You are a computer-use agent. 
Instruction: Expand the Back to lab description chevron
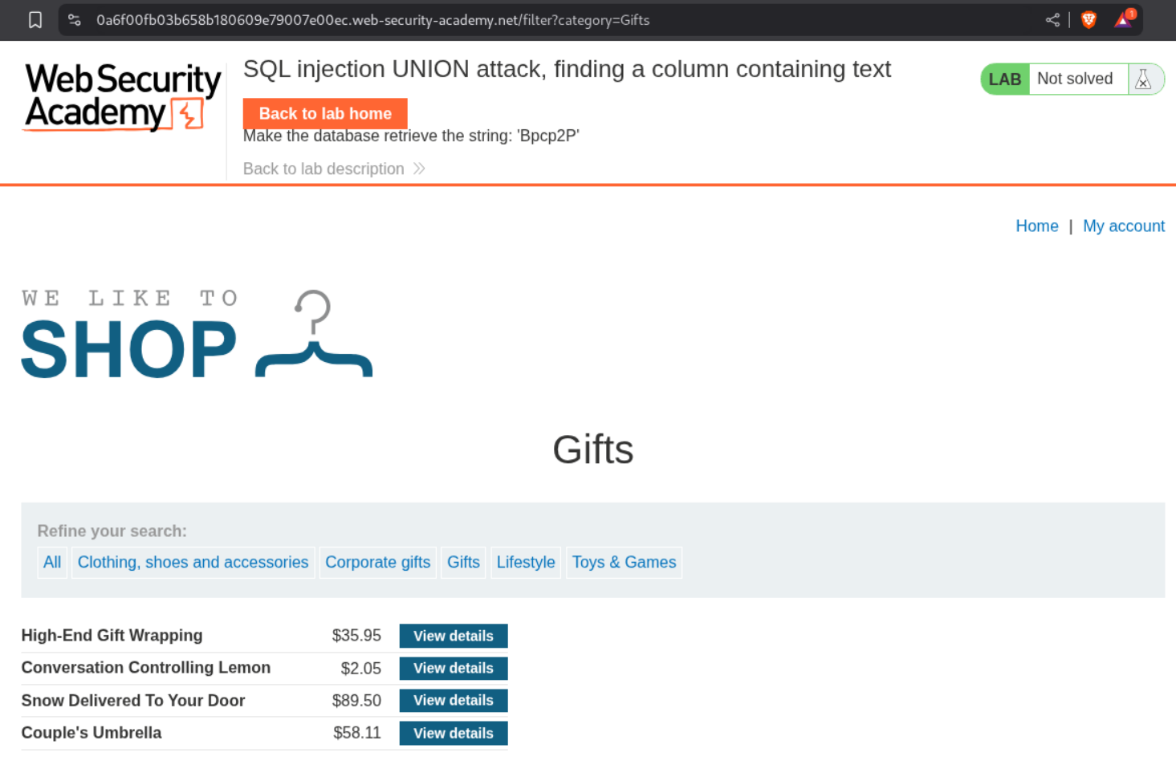pyautogui.click(x=419, y=169)
